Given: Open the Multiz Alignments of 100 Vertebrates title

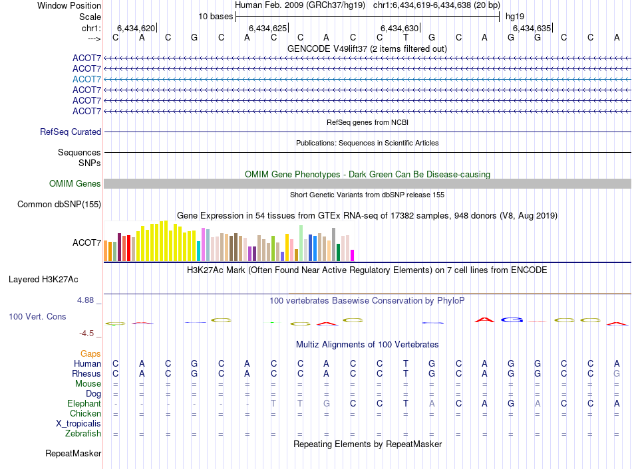Looking at the screenshot, I should [x=367, y=344].
